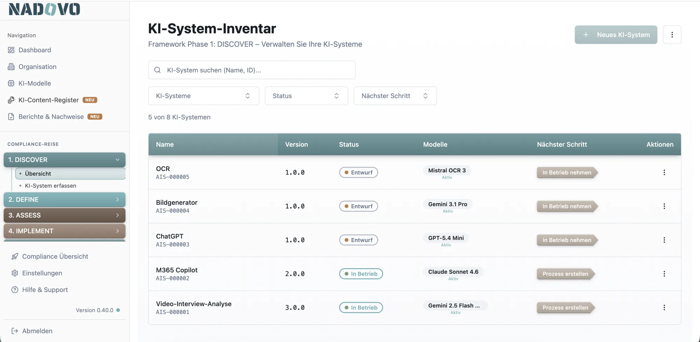Click the Abmelden logout icon

[x=15, y=331]
